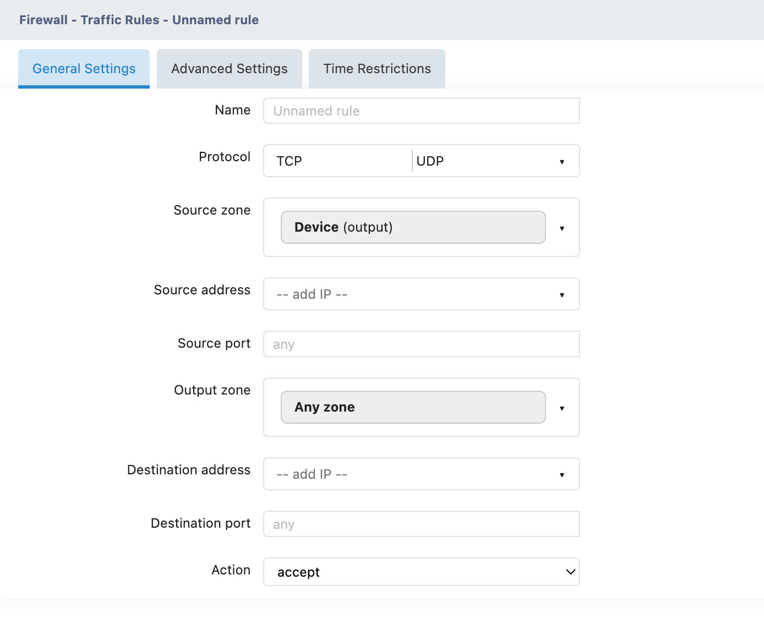Click the Name input field
Image resolution: width=764 pixels, height=624 pixels.
pos(421,111)
